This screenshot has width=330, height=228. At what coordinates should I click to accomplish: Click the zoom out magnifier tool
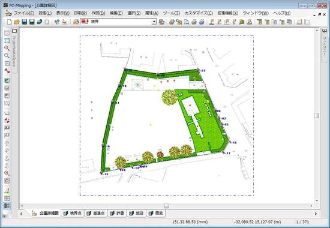[x=7, y=56]
